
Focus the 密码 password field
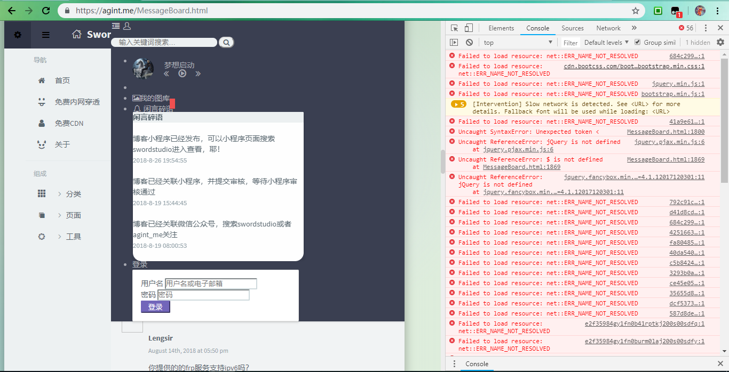click(203, 295)
